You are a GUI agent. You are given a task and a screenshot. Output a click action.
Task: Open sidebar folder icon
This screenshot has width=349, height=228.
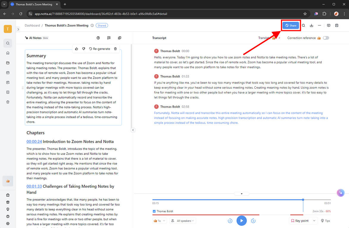click(x=8, y=63)
